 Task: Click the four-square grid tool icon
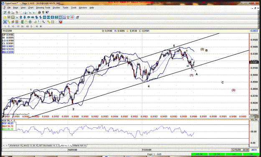(53, 22)
